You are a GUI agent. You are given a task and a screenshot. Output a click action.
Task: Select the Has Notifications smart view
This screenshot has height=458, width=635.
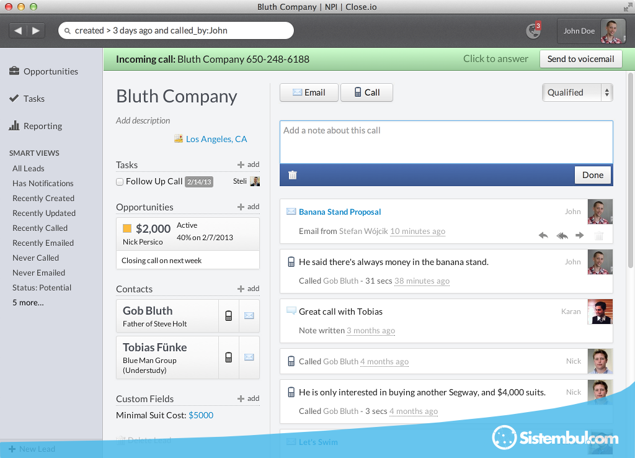(x=43, y=183)
